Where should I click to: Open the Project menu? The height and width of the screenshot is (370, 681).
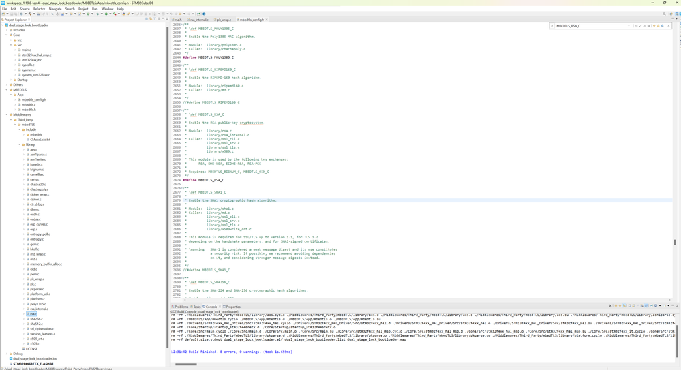click(x=83, y=9)
